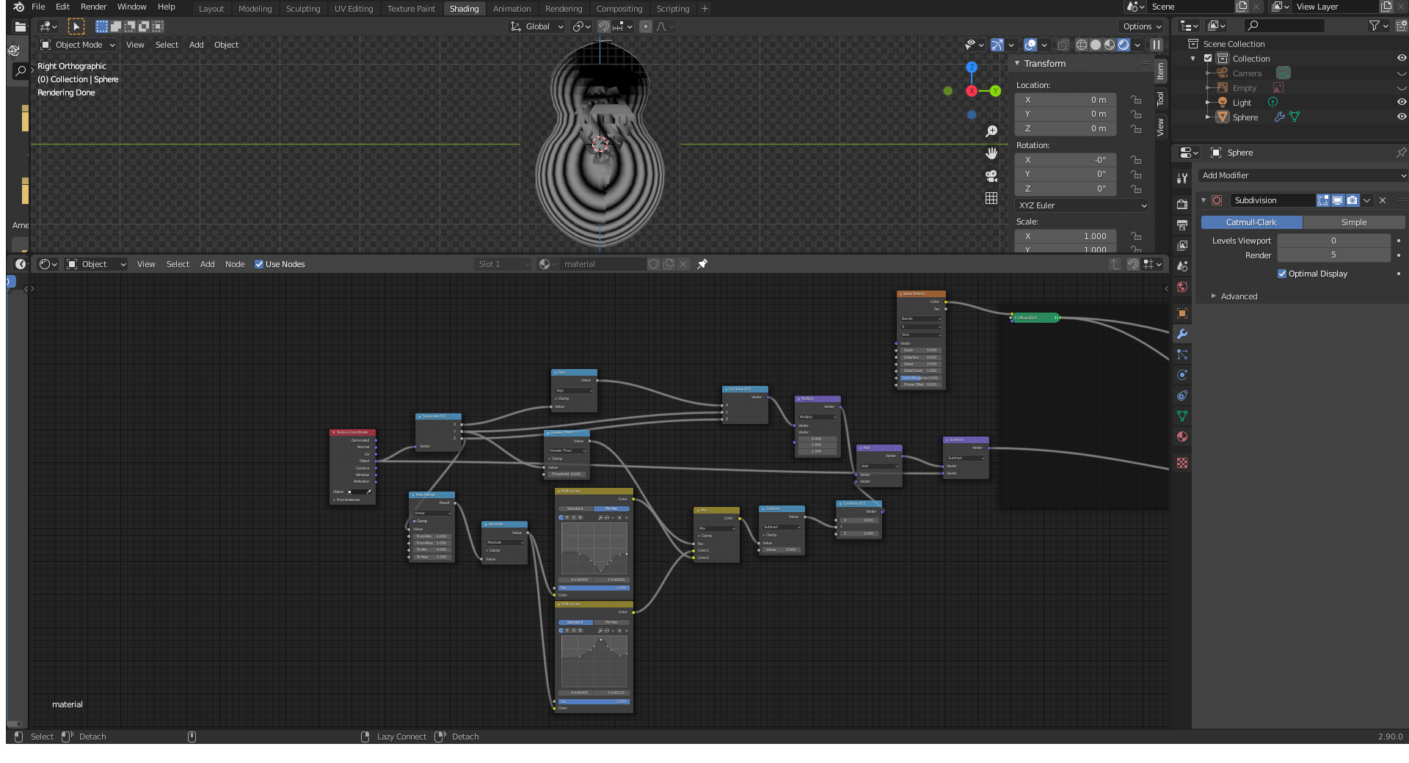Viewport: 1409px width, 763px height.
Task: Open the Material properties tab icon
Action: (1182, 437)
